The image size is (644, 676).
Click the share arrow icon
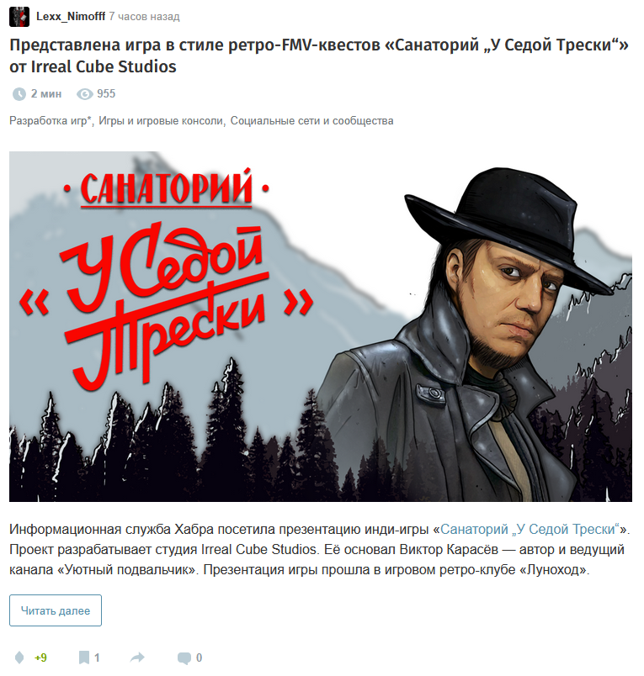tap(137, 658)
